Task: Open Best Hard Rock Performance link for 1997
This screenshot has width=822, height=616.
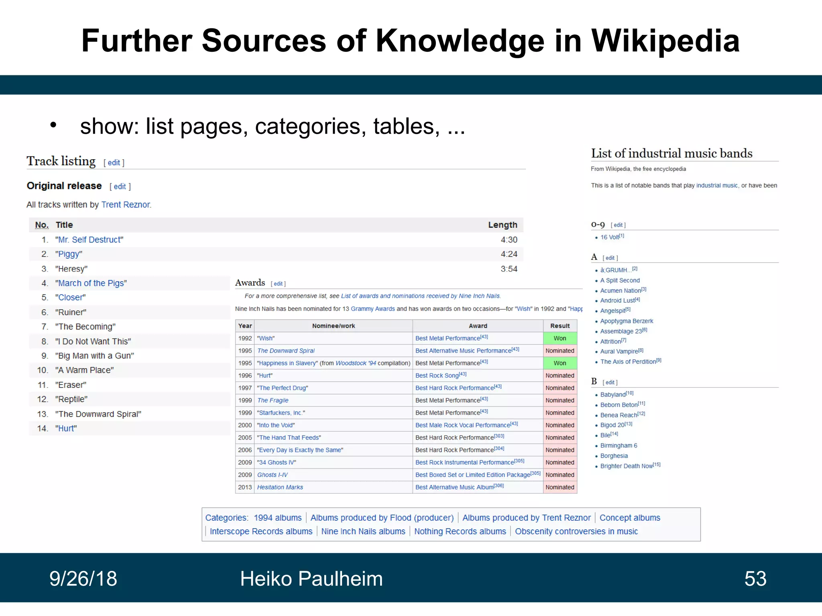Action: [x=454, y=388]
